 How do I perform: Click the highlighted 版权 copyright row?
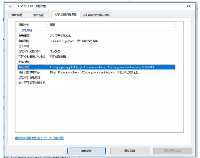point(95,67)
